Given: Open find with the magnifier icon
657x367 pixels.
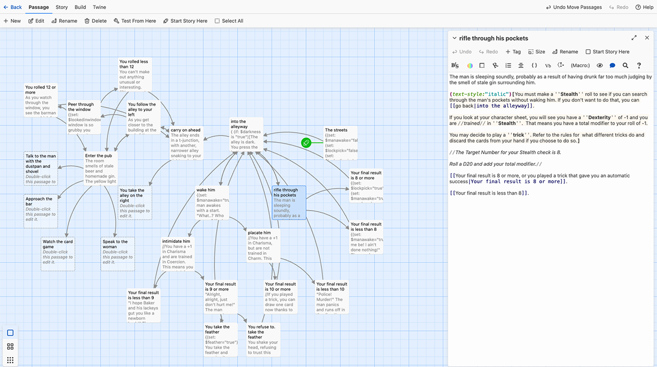Looking at the screenshot, I should point(625,65).
